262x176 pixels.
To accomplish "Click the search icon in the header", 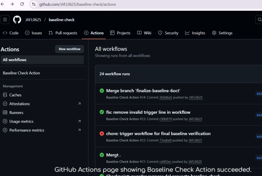I will point(259,20).
